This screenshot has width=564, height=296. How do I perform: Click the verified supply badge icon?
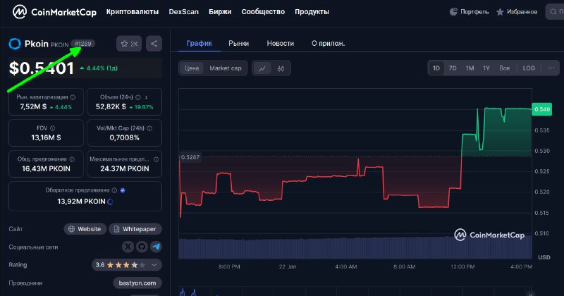coord(123,190)
